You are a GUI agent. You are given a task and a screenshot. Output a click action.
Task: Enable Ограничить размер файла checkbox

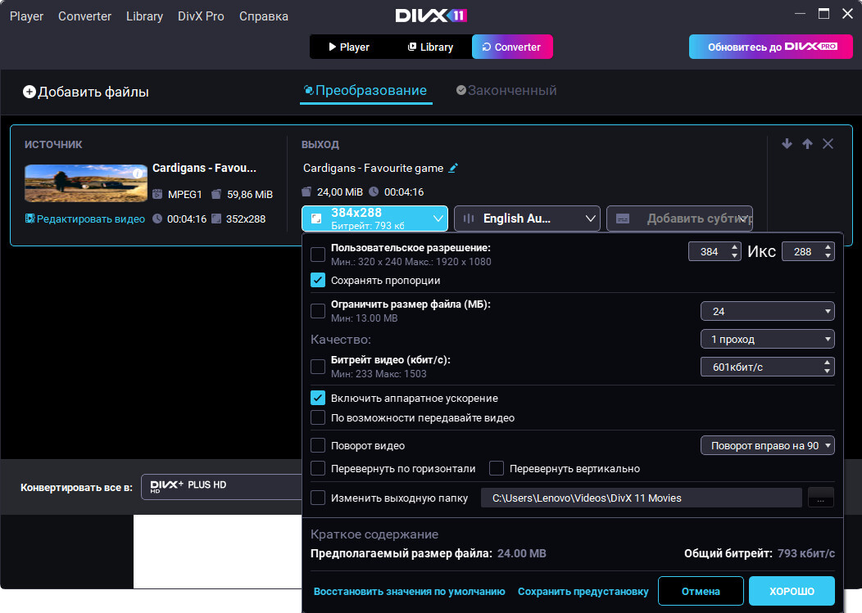click(318, 311)
